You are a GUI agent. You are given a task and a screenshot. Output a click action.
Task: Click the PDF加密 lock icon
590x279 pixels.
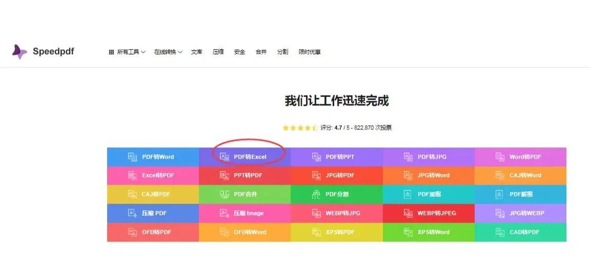coord(408,194)
